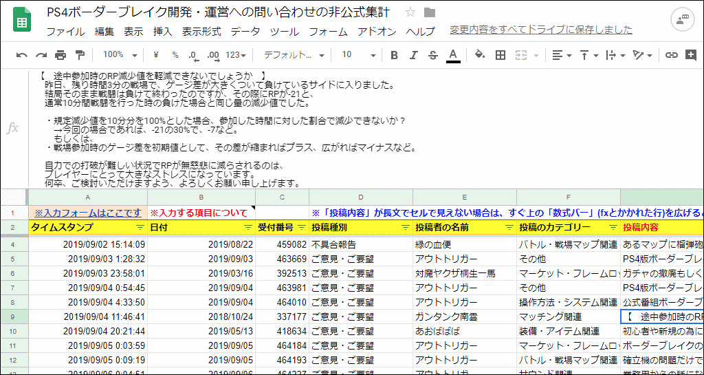This screenshot has height=375, width=704.
Task: Open cell borders options
Action: tap(500, 55)
